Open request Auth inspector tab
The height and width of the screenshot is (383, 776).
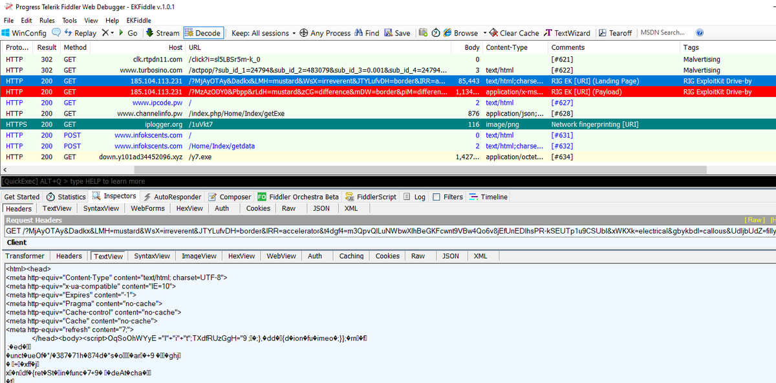tap(222, 208)
